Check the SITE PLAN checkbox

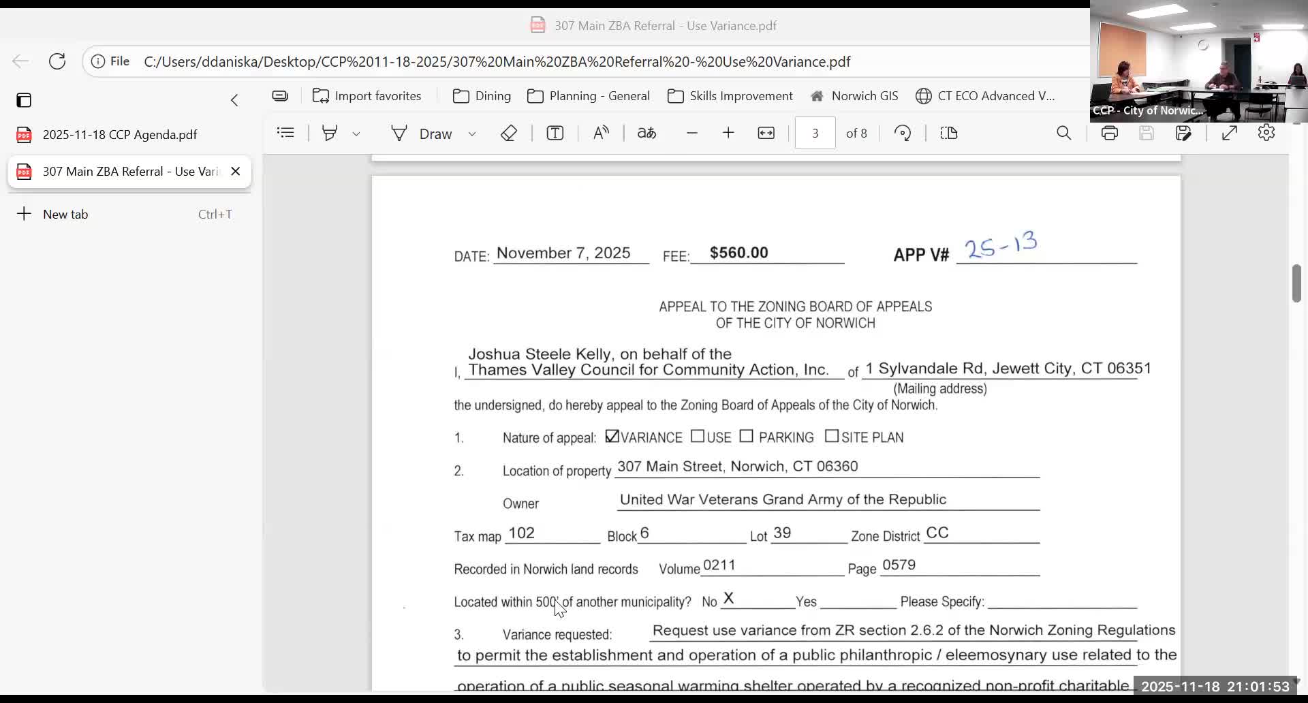(832, 436)
